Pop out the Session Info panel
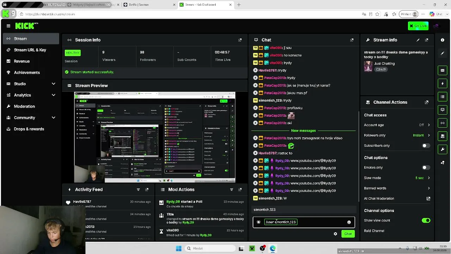 pos(240,40)
